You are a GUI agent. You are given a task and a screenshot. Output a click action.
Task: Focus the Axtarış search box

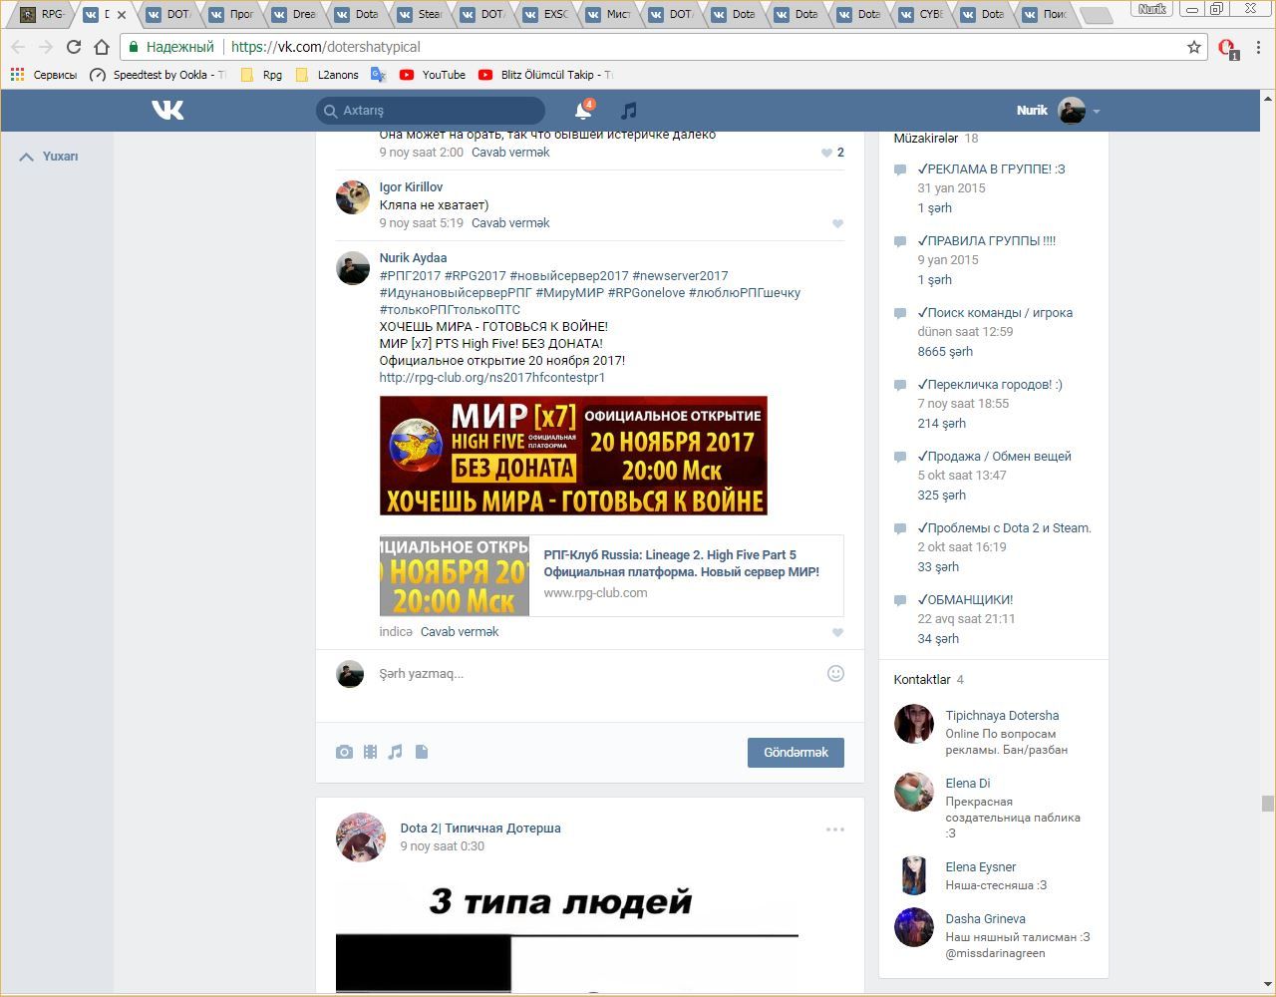coord(431,111)
